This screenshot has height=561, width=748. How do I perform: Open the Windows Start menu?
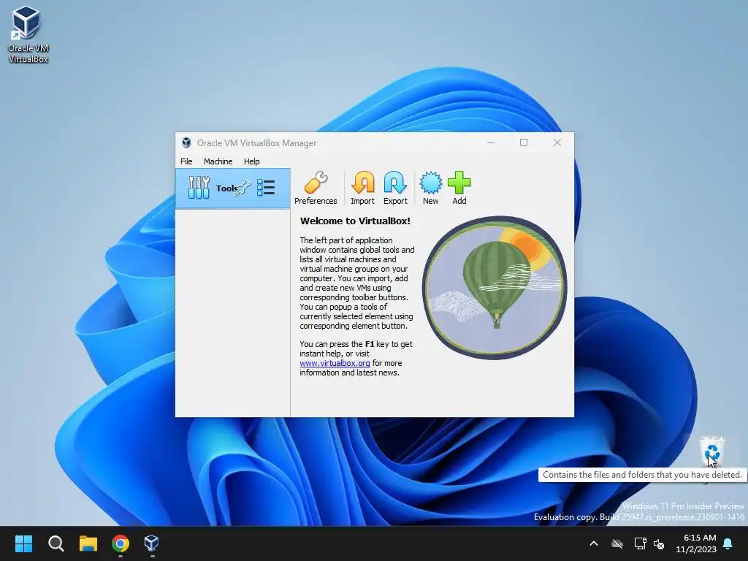point(23,543)
